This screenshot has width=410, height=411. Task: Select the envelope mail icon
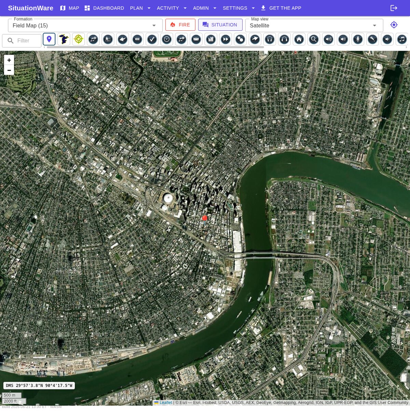[196, 39]
